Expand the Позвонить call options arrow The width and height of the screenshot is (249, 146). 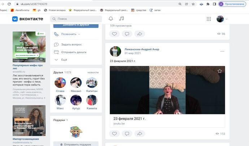79,34
